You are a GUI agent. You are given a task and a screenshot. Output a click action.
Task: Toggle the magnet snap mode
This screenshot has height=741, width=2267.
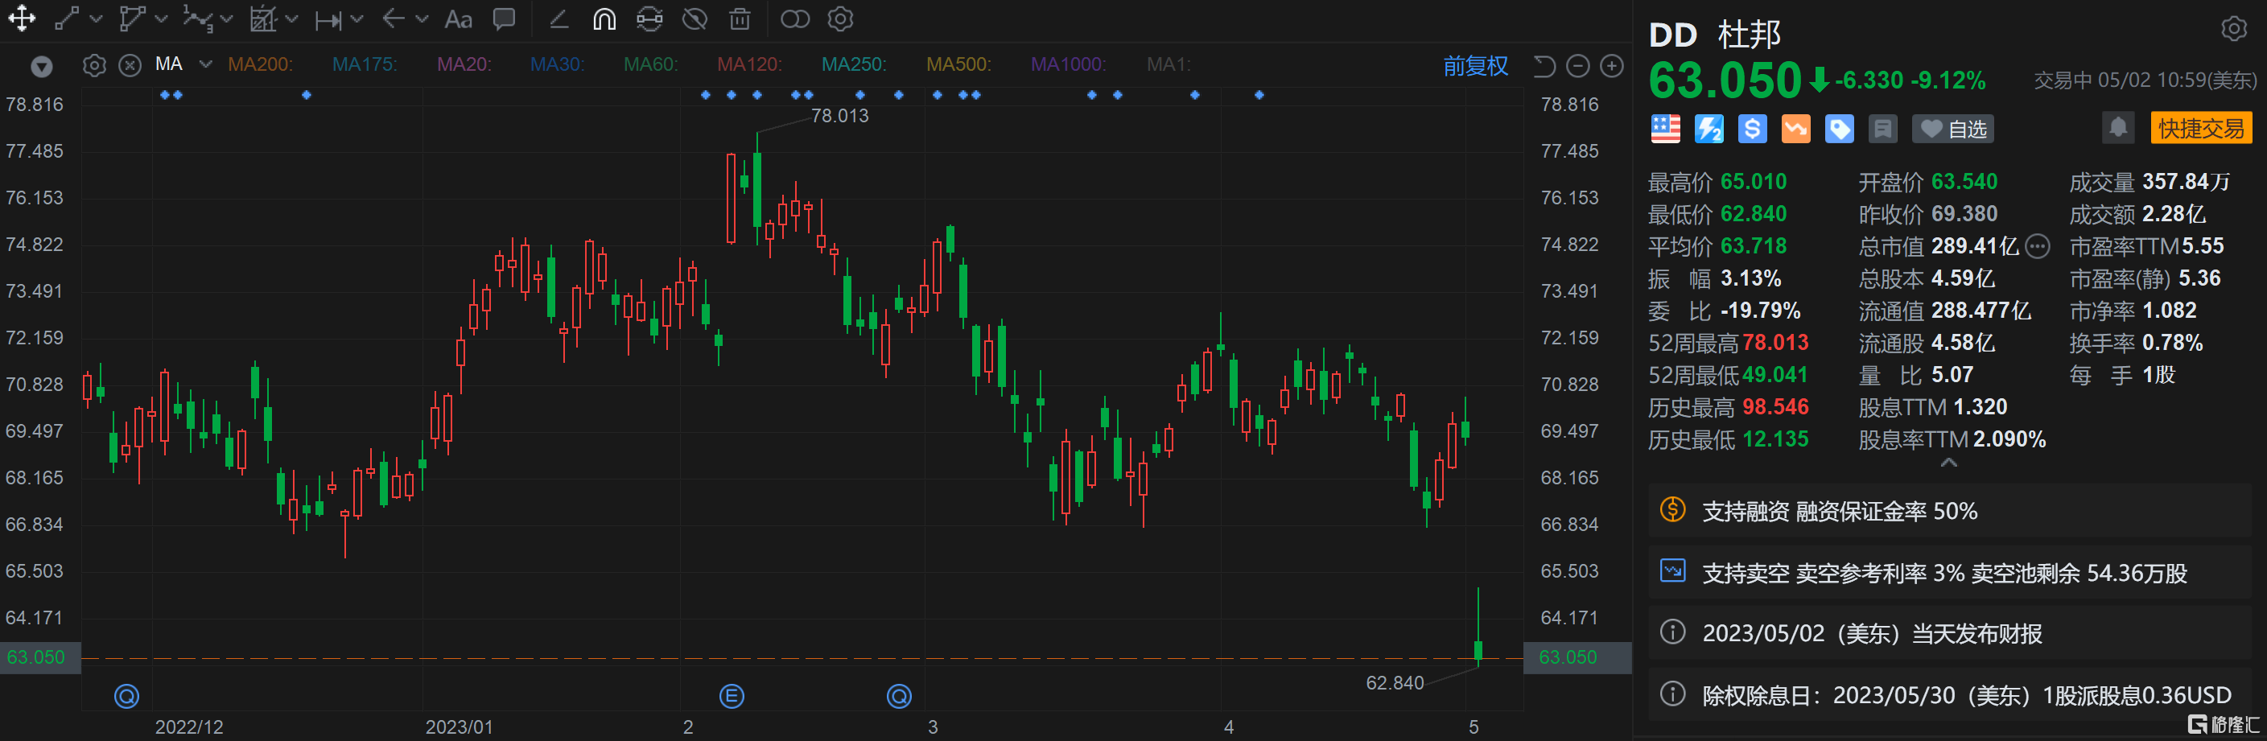[604, 19]
